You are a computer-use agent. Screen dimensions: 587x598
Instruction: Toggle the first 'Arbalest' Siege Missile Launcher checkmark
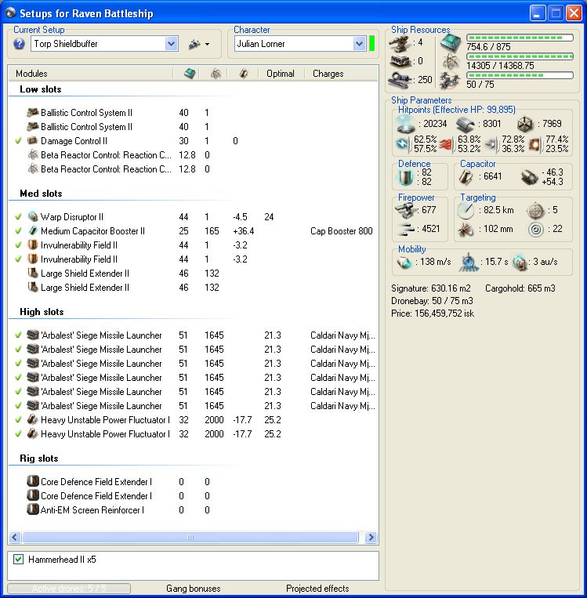click(x=18, y=335)
